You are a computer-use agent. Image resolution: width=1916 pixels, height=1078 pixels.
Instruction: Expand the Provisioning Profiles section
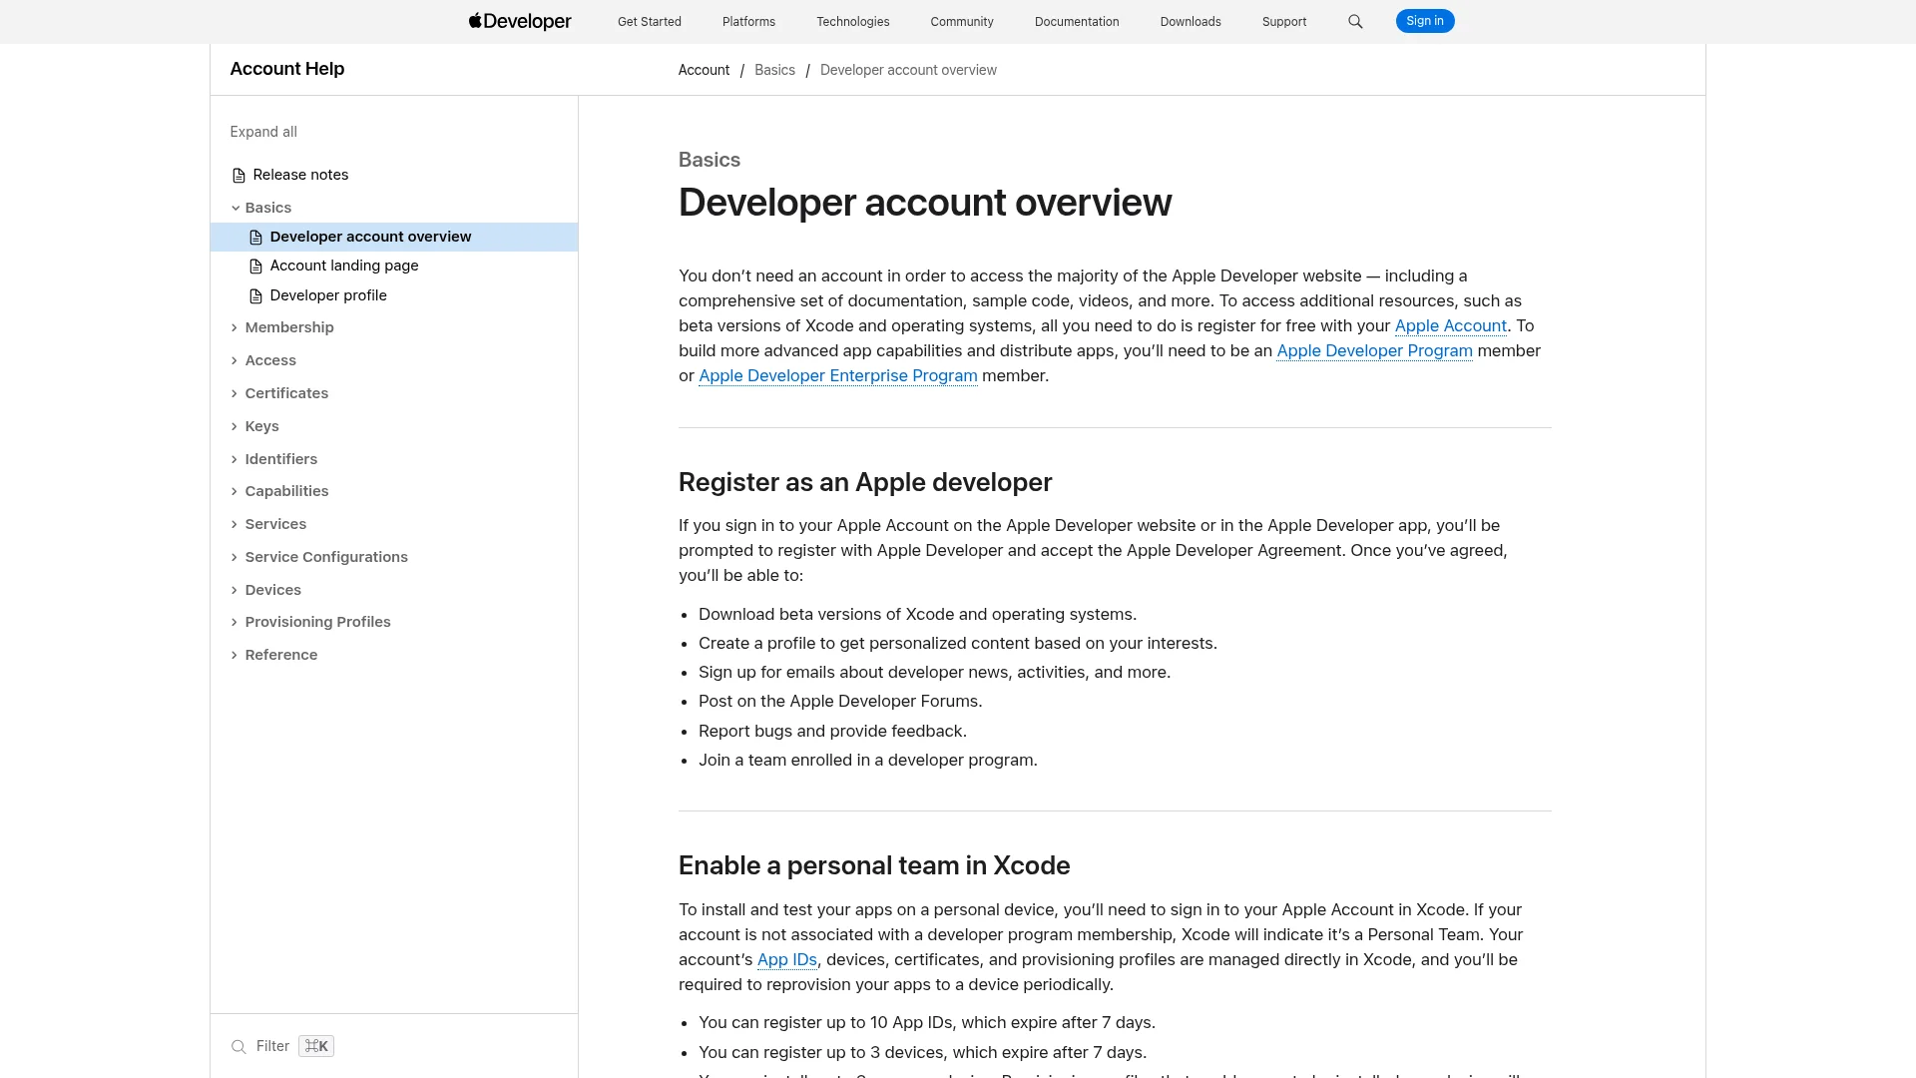[235, 622]
